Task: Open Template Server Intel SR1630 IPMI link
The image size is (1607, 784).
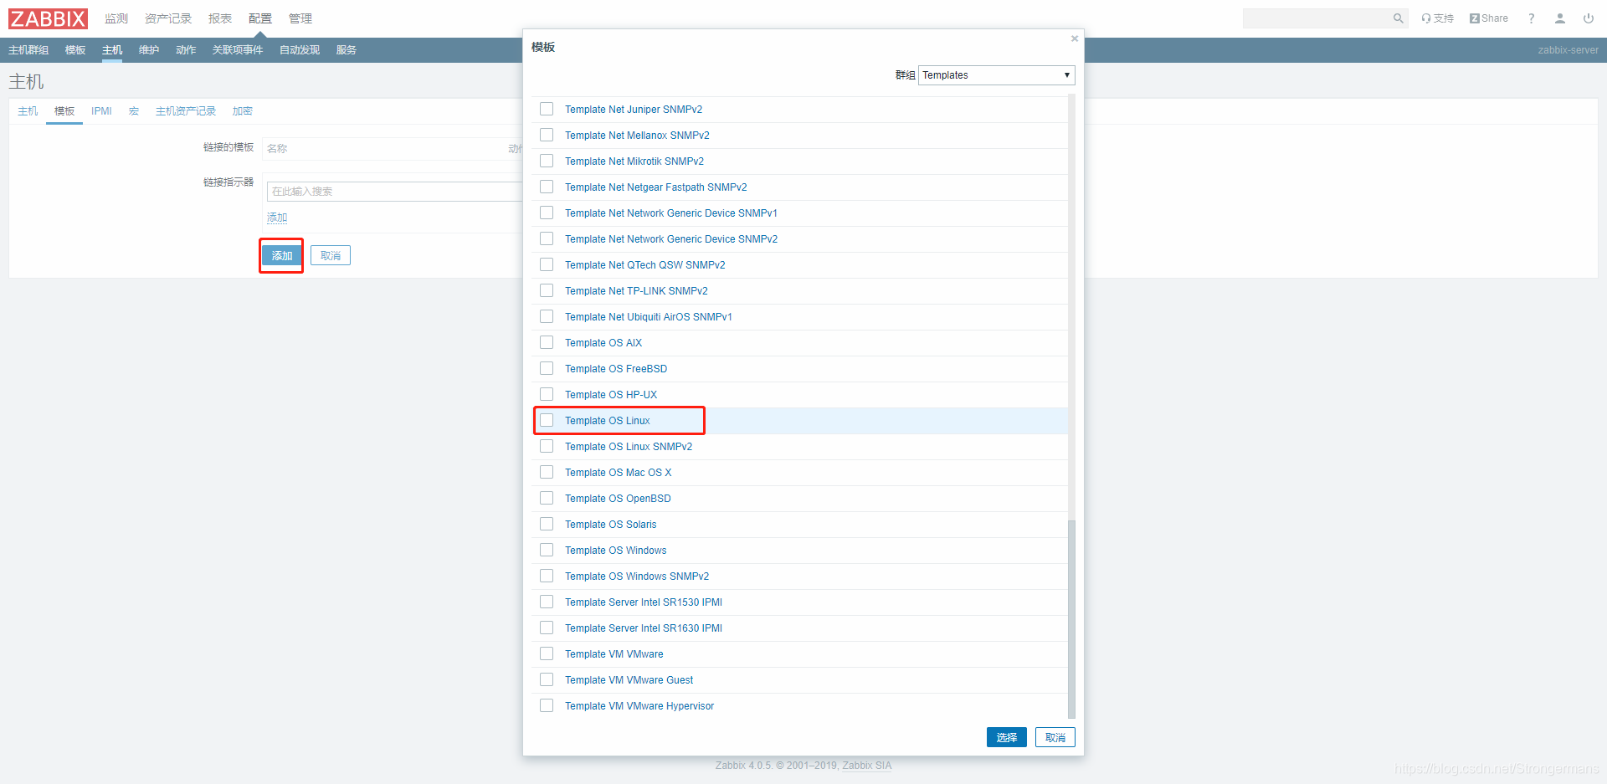Action: (x=644, y=628)
